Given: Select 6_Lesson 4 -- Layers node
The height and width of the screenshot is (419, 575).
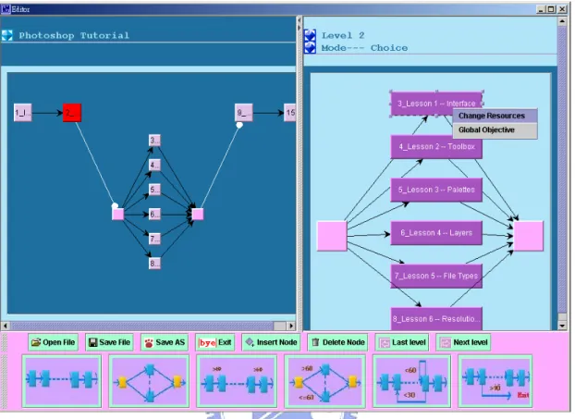Looking at the screenshot, I should click(x=436, y=232).
